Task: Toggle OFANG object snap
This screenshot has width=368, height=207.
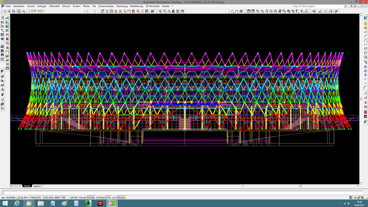Action: pyautogui.click(x=91, y=198)
